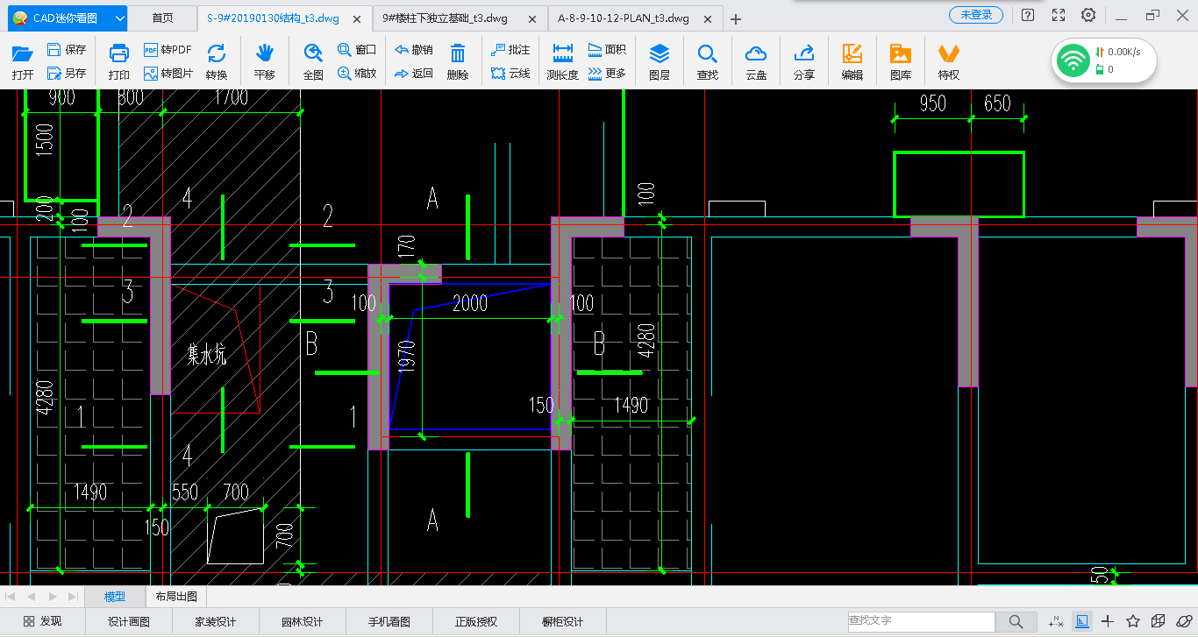This screenshot has height=637, width=1198.
Task: Open the 图库 block library
Action: (x=901, y=62)
